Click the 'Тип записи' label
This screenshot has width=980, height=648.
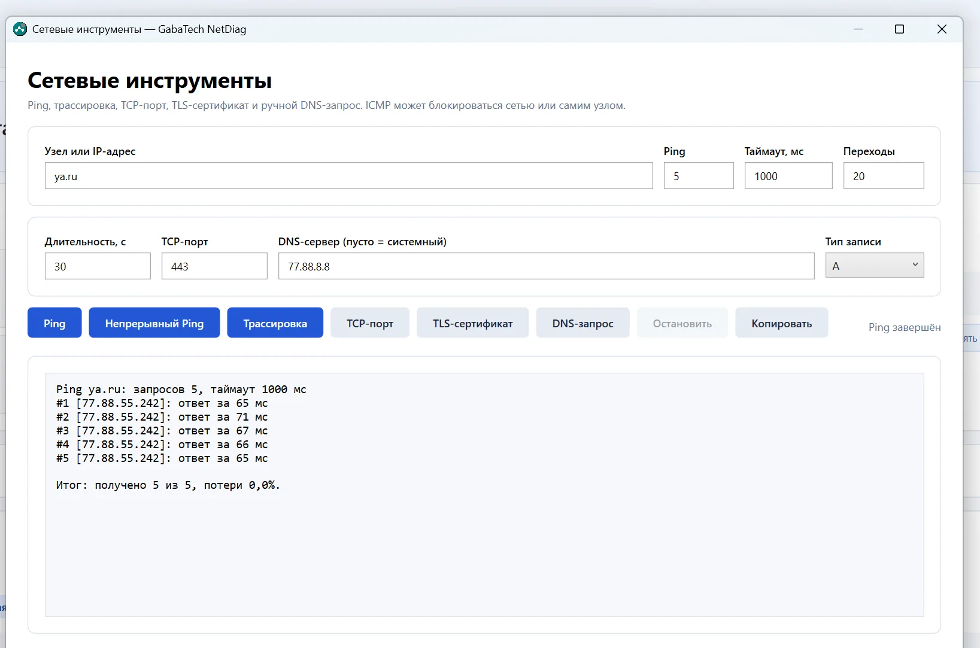tap(853, 242)
